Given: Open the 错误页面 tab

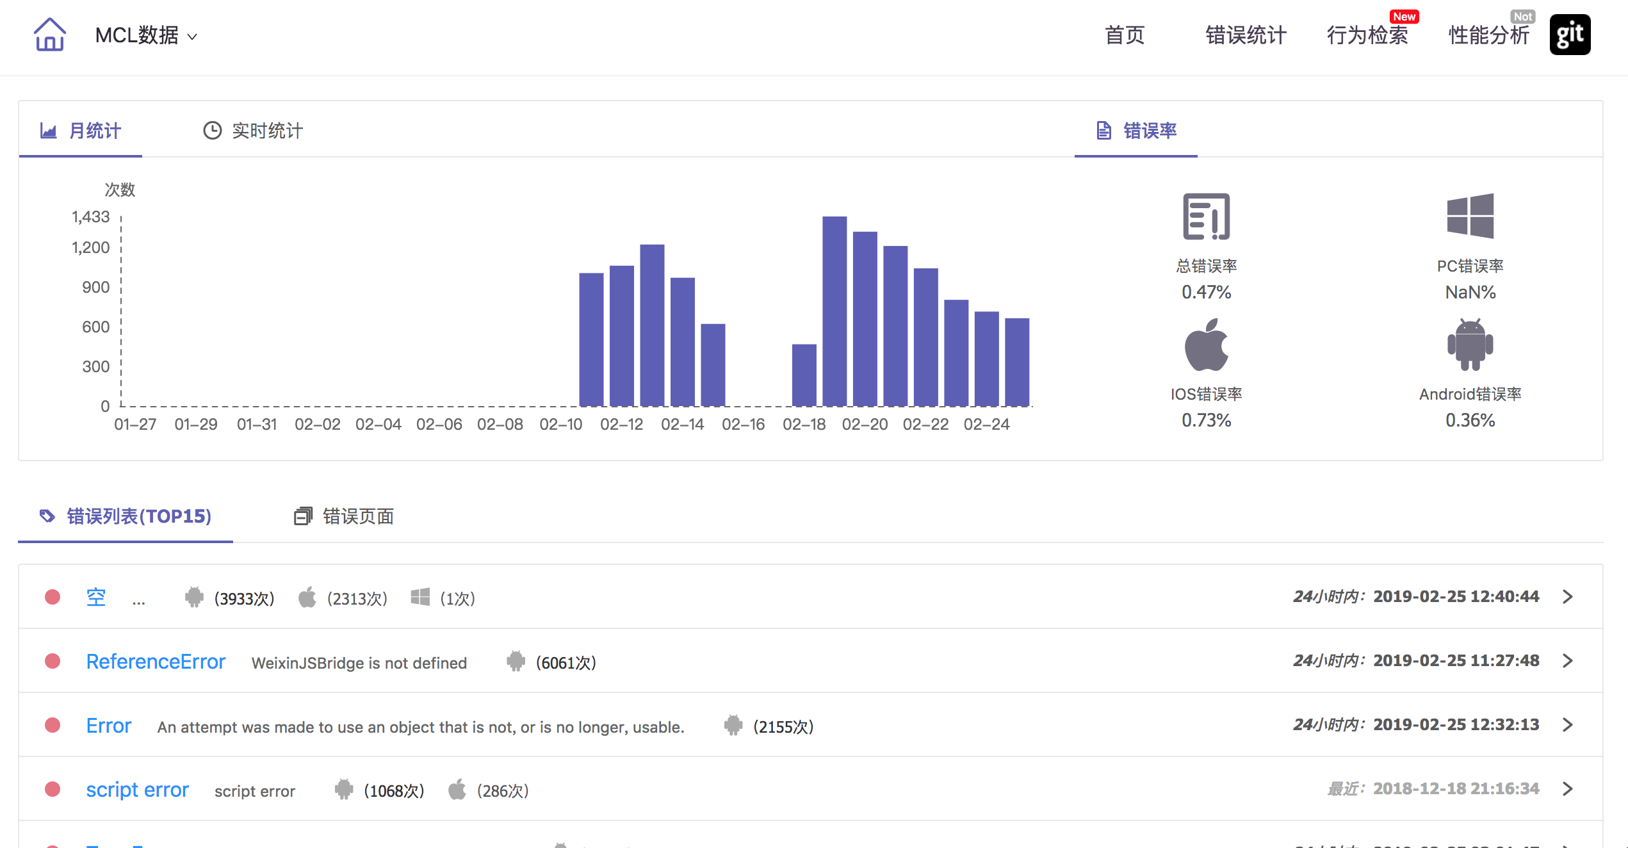Looking at the screenshot, I should coord(357,516).
